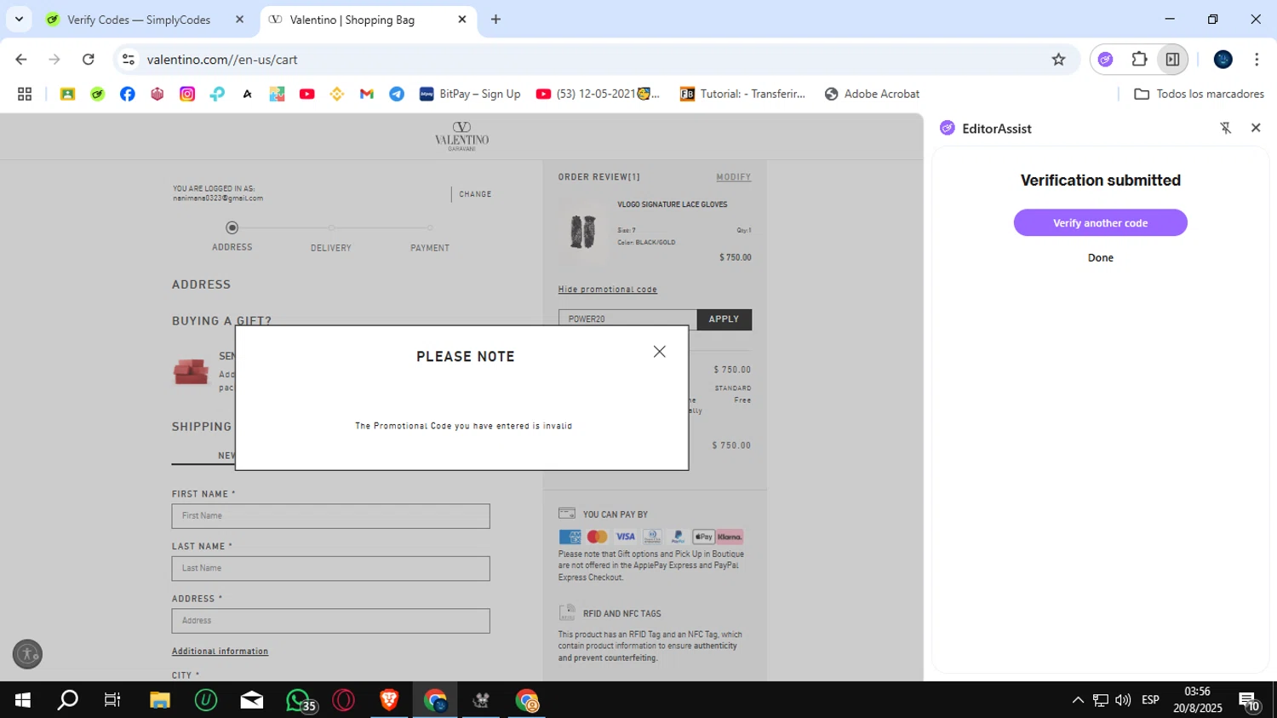Image resolution: width=1277 pixels, height=718 pixels.
Task: Close the Please Note dialog
Action: [659, 352]
